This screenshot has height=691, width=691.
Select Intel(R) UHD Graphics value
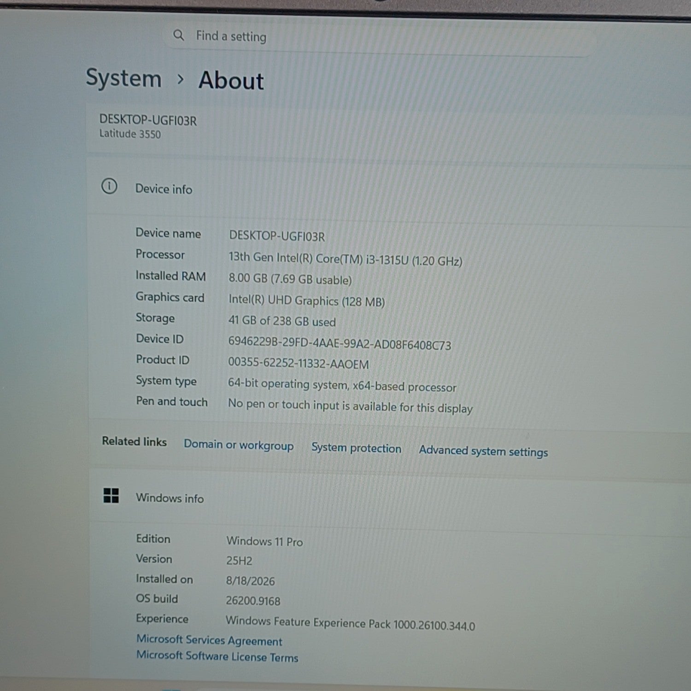306,301
